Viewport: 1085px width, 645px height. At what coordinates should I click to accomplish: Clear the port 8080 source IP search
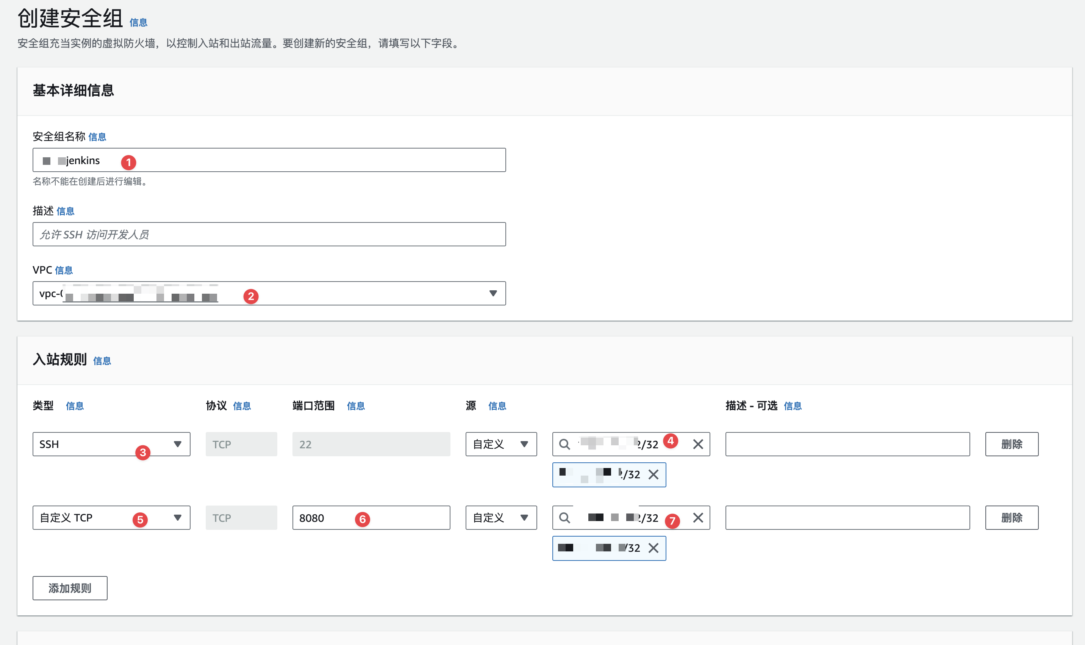click(x=697, y=518)
